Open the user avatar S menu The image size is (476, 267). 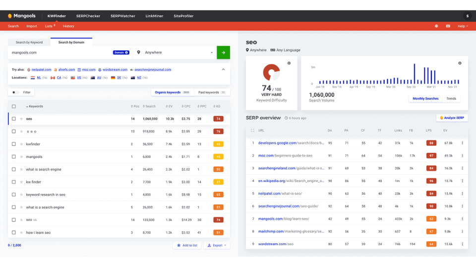pyautogui.click(x=467, y=16)
